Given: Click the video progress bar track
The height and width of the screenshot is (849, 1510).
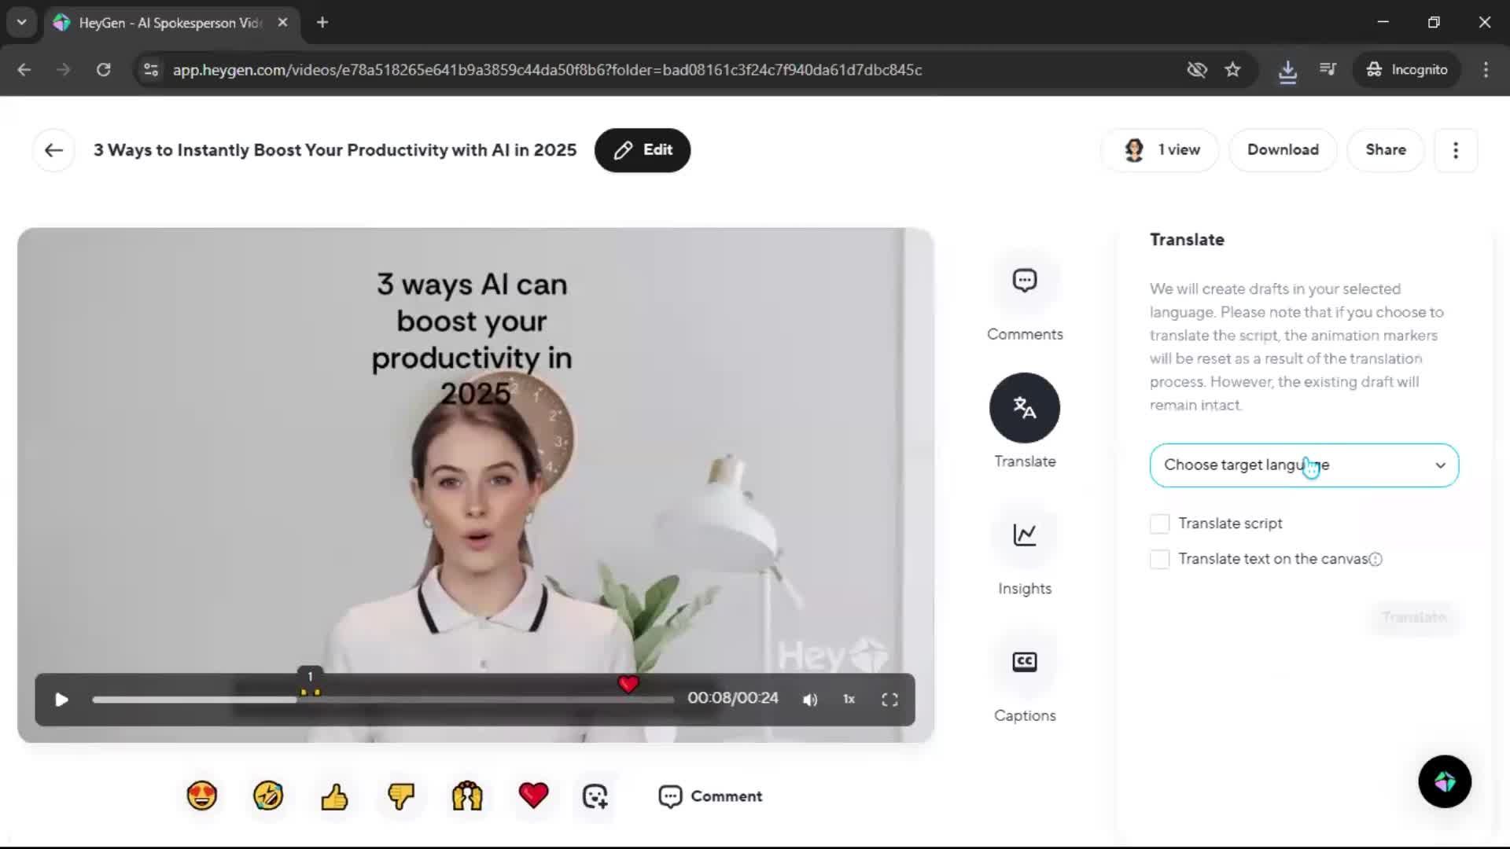Looking at the screenshot, I should click(472, 699).
